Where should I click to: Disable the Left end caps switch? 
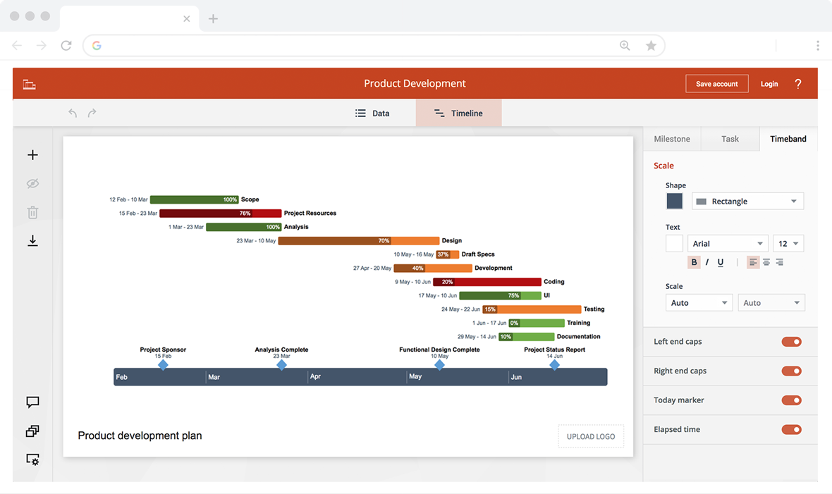click(x=791, y=342)
